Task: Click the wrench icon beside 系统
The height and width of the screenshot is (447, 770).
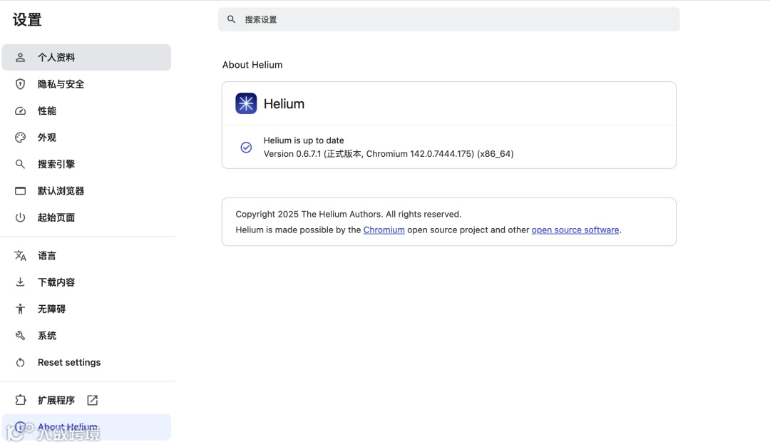Action: coord(20,336)
